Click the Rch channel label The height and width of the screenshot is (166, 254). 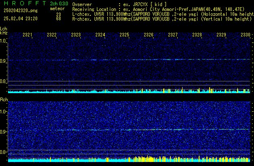point(4,100)
